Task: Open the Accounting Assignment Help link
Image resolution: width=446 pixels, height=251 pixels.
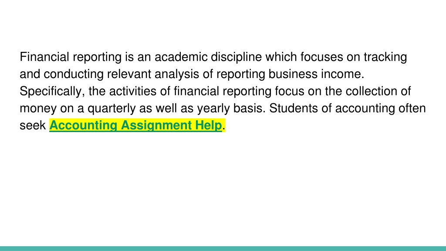Action: pos(135,125)
